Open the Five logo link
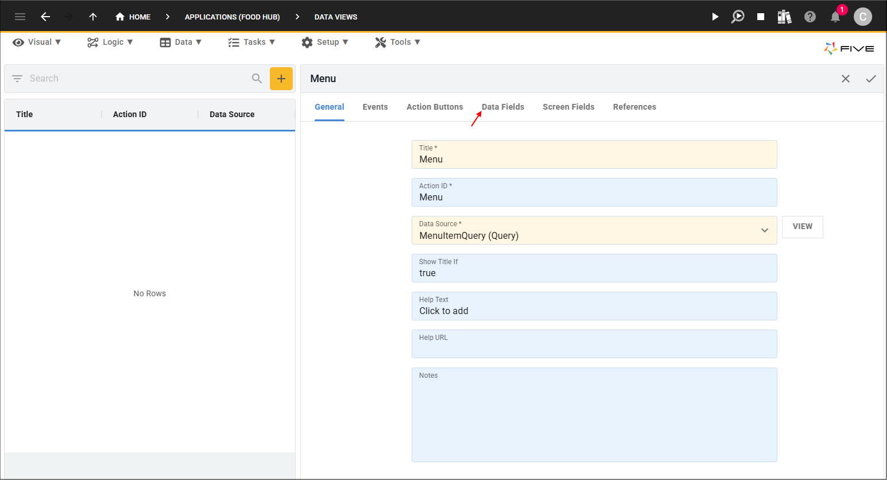Screen dimensions: 887x480 point(849,49)
